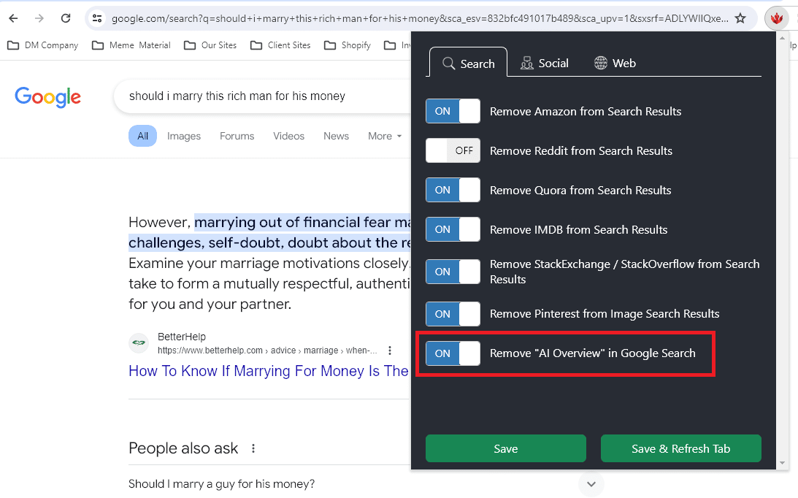Screen dimensions: 798x498
Task: Open BetterHelp result options three-dot menu
Action: click(390, 350)
